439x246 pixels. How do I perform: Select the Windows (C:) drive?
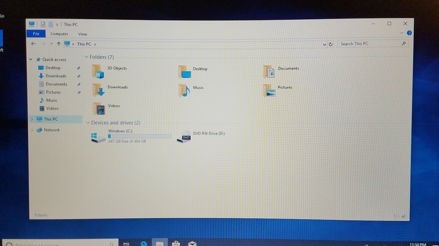click(131, 136)
